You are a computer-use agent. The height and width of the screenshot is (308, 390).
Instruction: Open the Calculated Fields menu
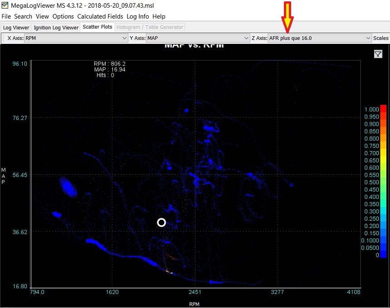pos(100,16)
